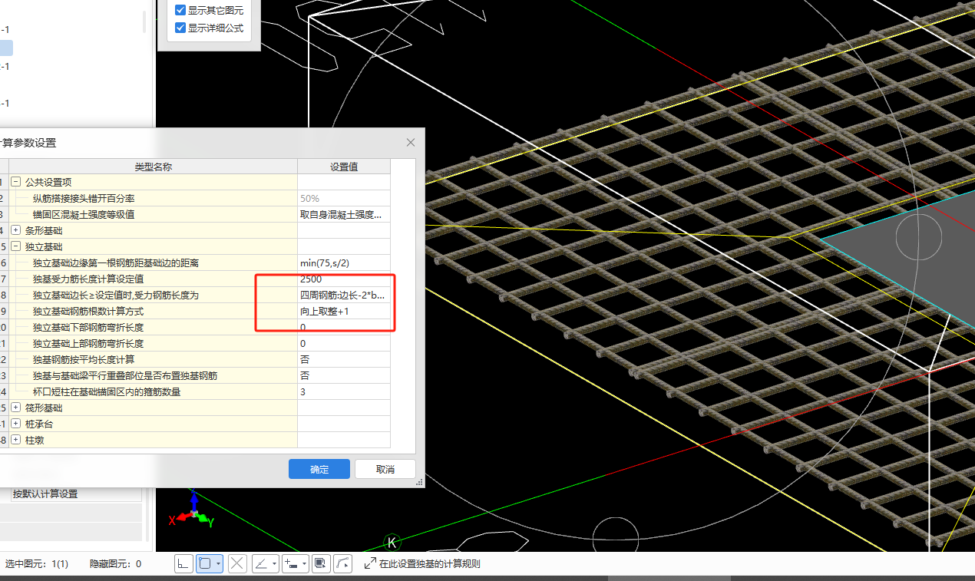Click the 取消 button
975x581 pixels.
(385, 469)
